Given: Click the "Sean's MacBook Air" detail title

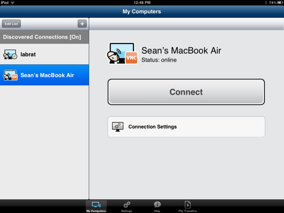Looking at the screenshot, I should click(x=181, y=50).
